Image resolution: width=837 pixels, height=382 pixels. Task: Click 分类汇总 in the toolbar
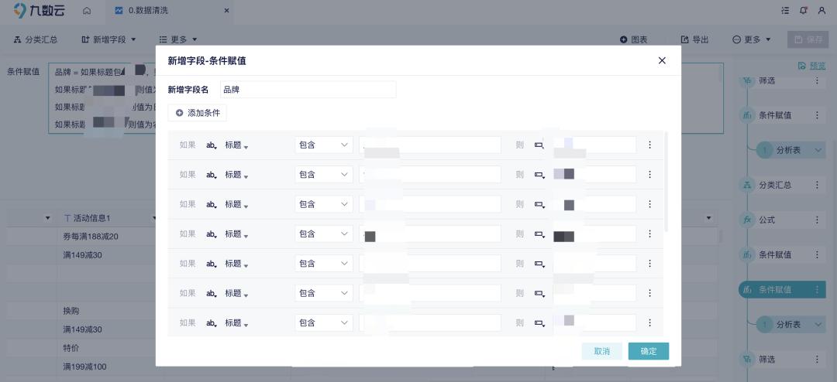pyautogui.click(x=36, y=39)
